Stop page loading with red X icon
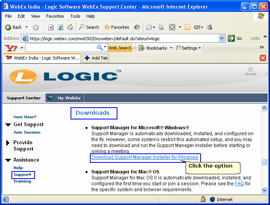The image size is (270, 205). coord(51,27)
